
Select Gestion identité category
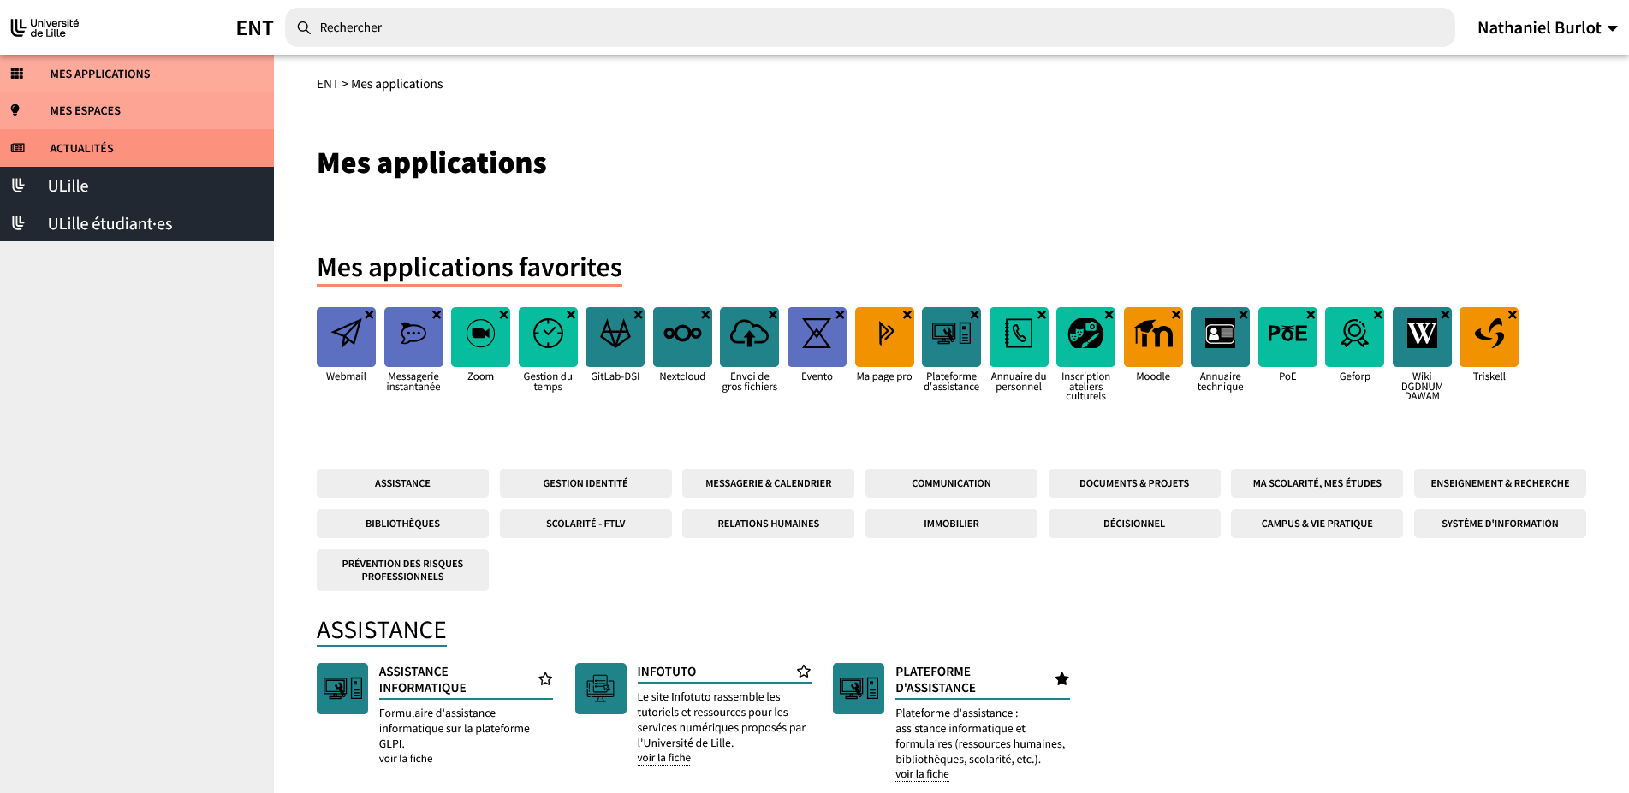pyautogui.click(x=586, y=483)
